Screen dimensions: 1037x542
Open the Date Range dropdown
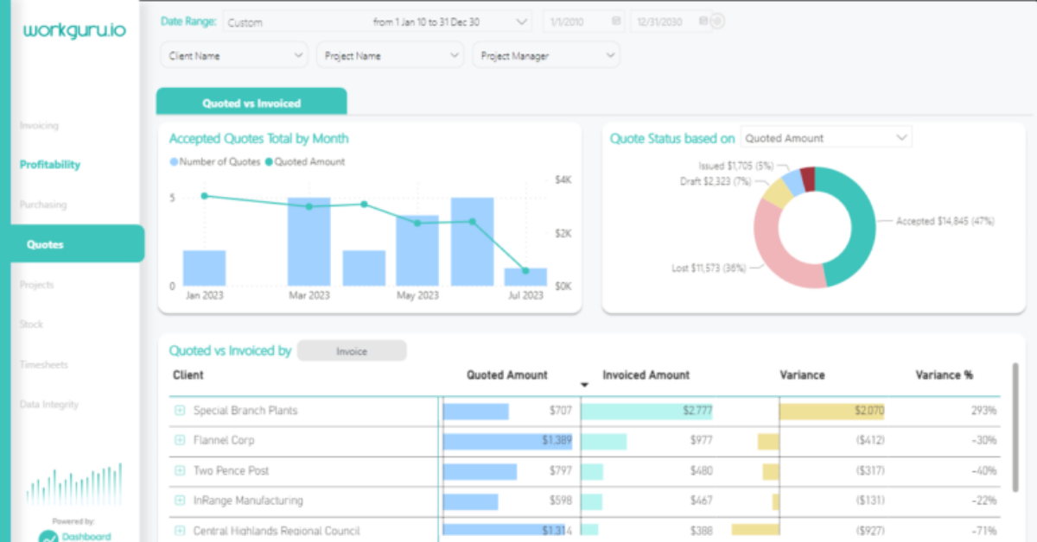click(x=378, y=22)
